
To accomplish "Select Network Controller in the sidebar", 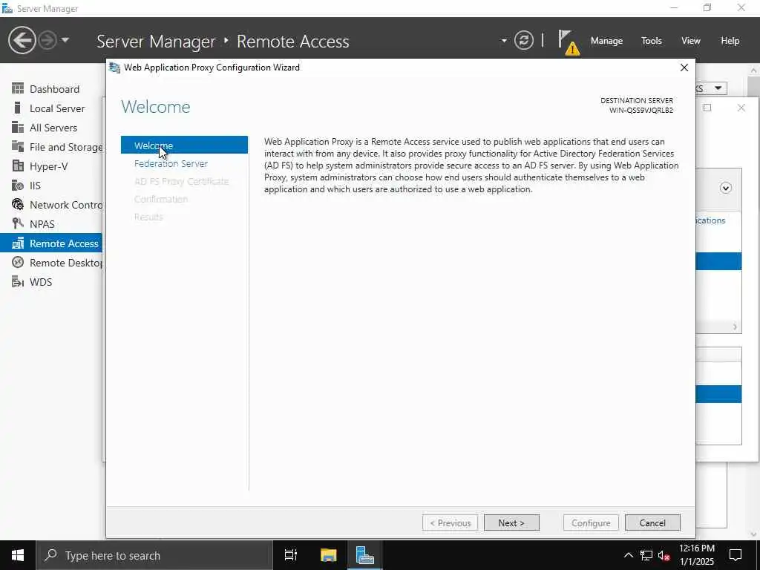I will pos(51,205).
